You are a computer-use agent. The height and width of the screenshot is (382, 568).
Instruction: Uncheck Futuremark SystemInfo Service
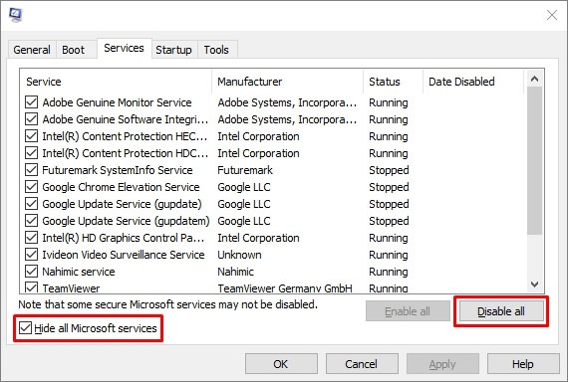32,170
